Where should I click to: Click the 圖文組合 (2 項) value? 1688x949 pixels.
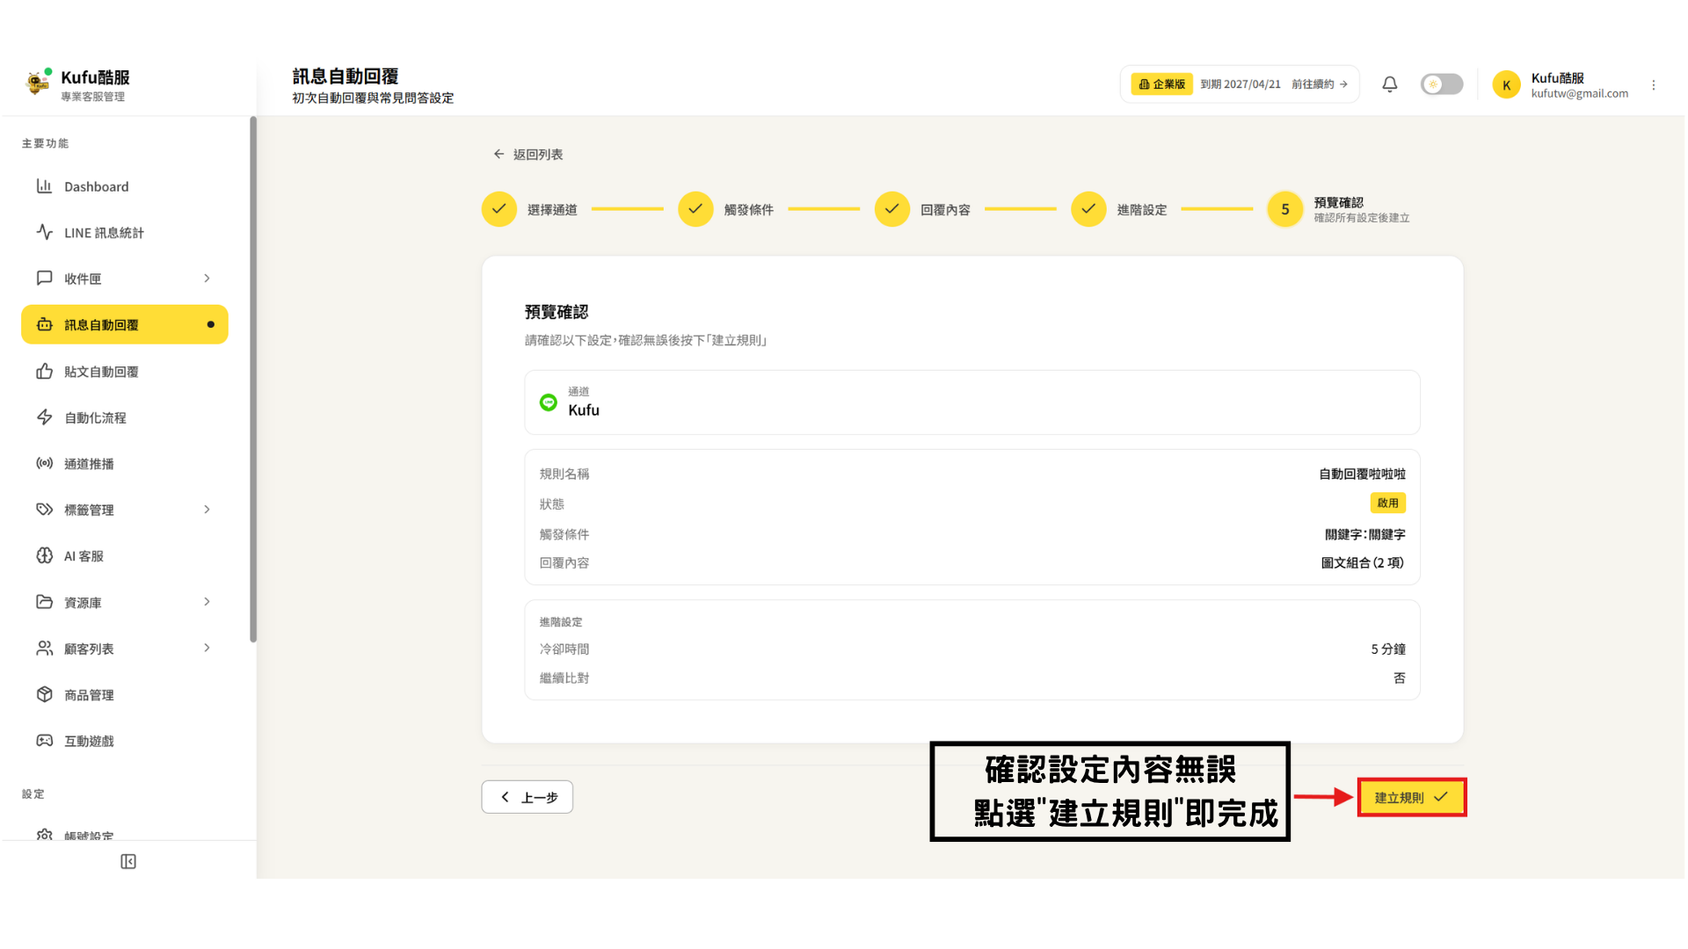click(x=1363, y=562)
